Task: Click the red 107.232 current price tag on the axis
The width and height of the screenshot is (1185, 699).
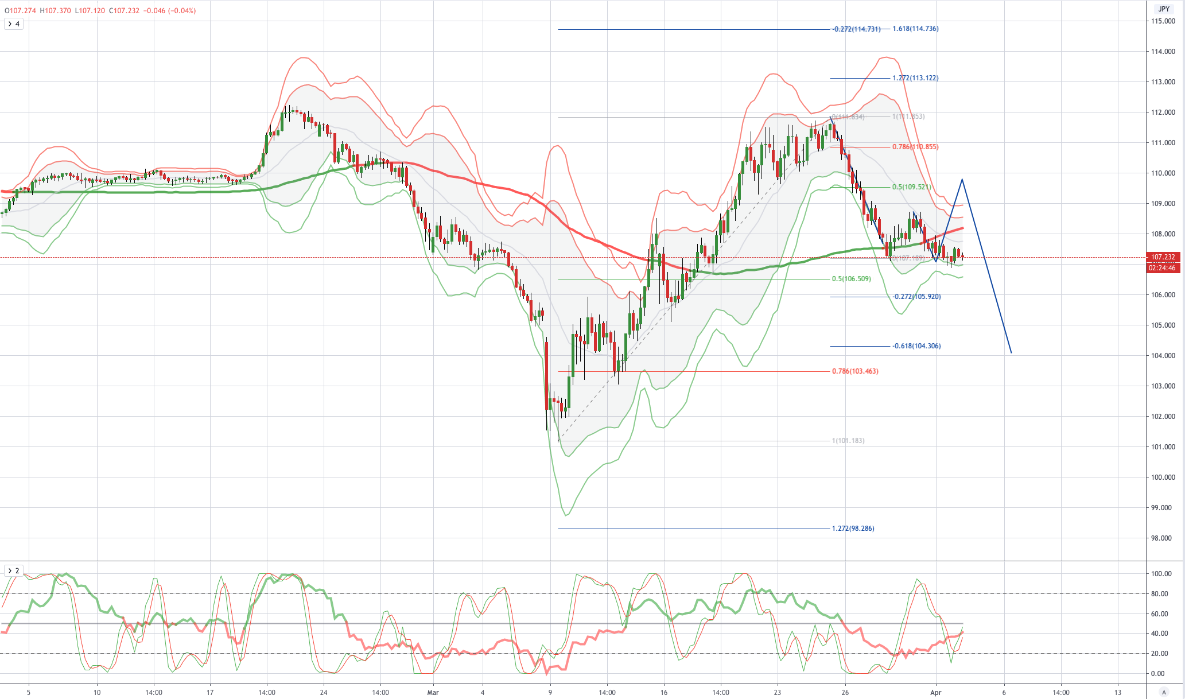Action: pyautogui.click(x=1163, y=257)
